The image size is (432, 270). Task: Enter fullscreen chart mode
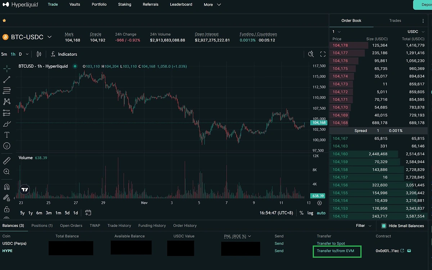coord(323,54)
